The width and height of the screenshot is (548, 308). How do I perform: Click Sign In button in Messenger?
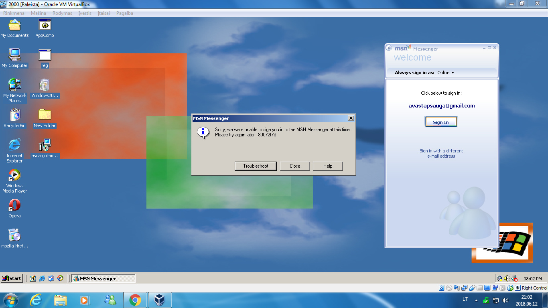[441, 122]
